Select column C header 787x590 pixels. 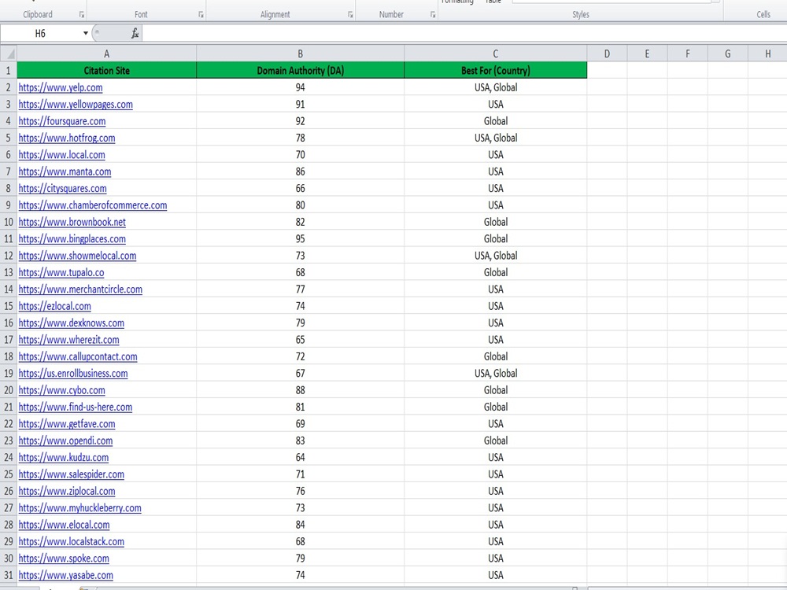[x=495, y=53]
